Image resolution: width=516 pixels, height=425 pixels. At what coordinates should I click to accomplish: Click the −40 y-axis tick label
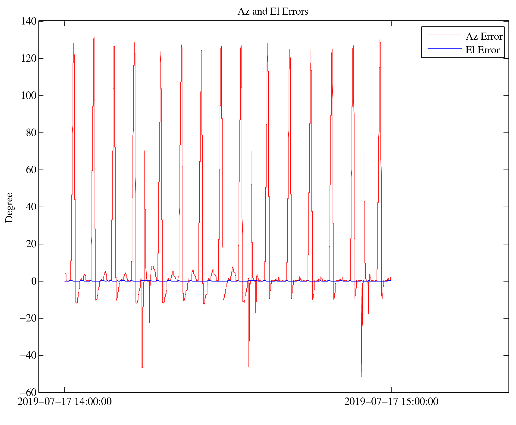(28, 355)
